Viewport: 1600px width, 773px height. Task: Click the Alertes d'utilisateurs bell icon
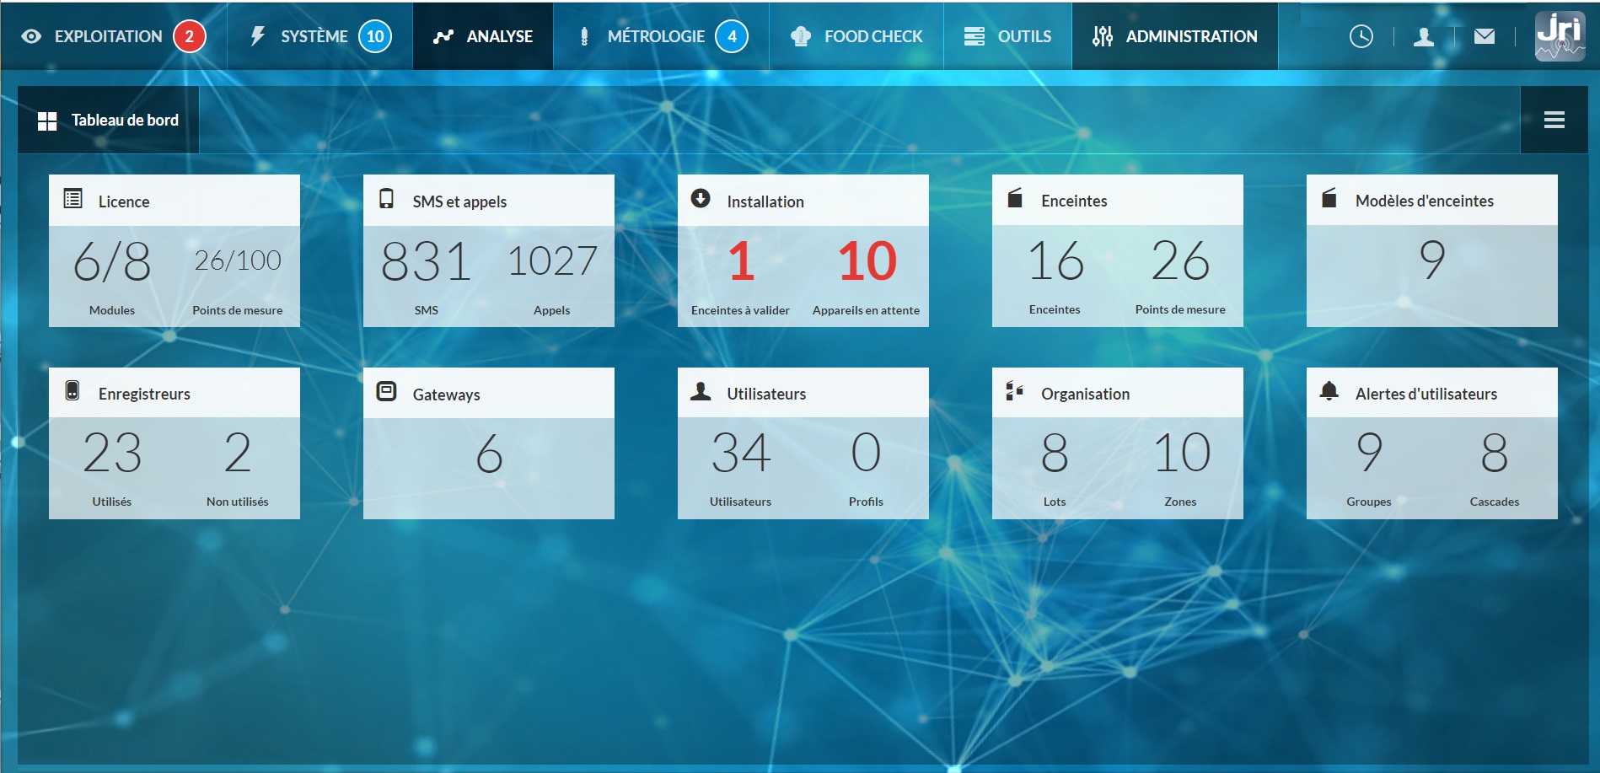tap(1329, 390)
